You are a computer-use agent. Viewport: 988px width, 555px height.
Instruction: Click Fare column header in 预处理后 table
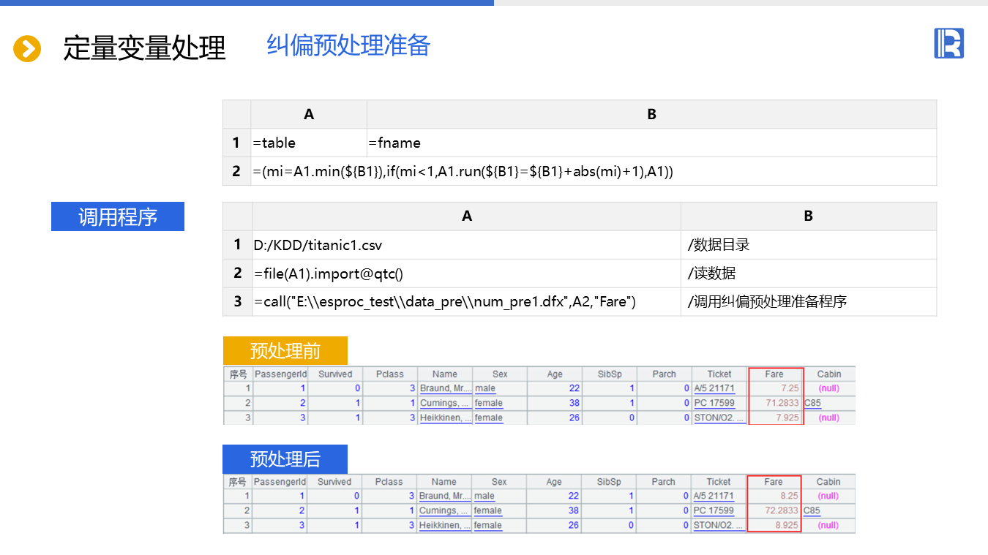click(774, 482)
